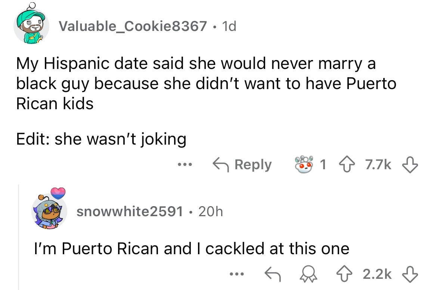Go to snowwhite2591's username link
This screenshot has height=290, width=437.
click(130, 212)
